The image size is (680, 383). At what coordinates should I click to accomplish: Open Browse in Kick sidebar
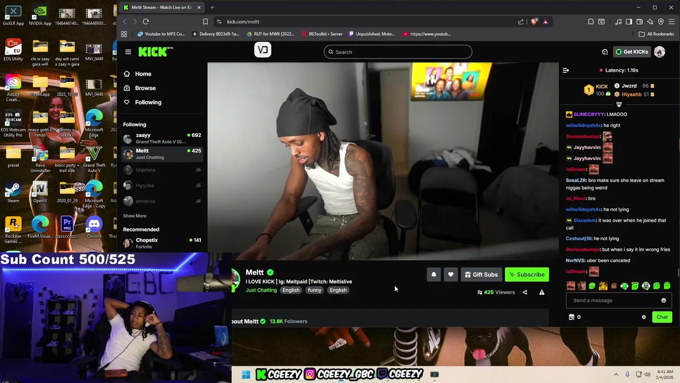(140, 88)
